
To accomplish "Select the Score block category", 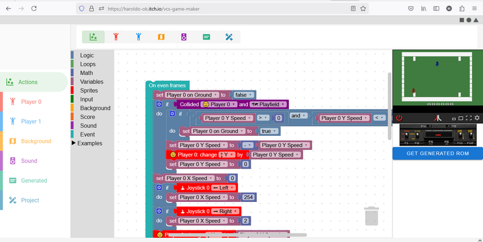I will (x=88, y=116).
